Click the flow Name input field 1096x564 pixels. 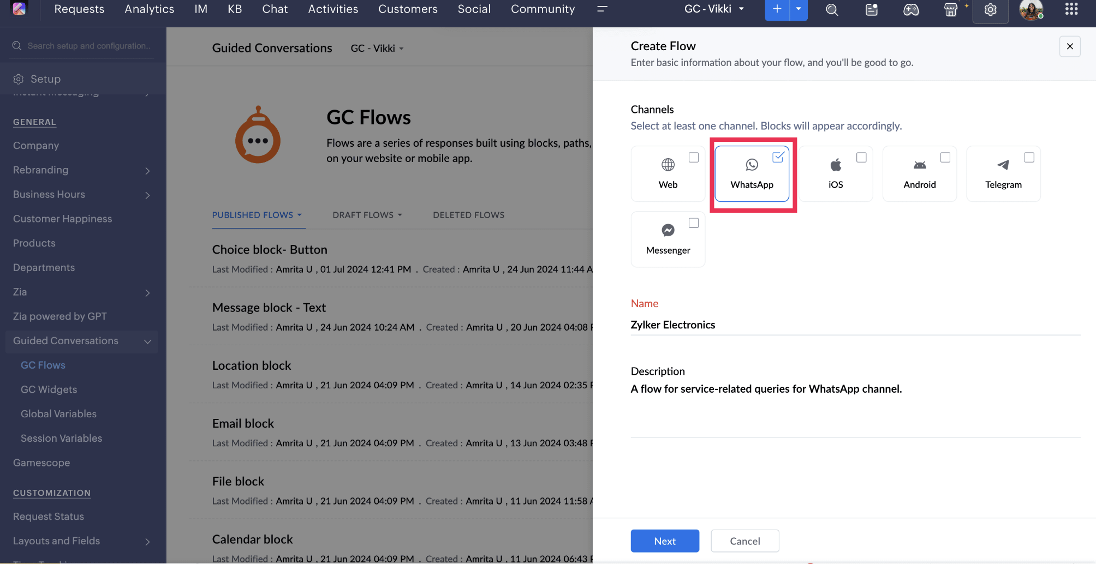(x=855, y=325)
